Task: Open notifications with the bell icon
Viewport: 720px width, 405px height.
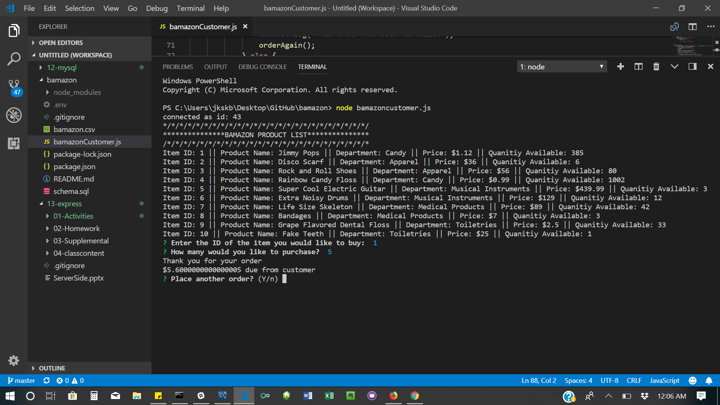Action: coord(709,380)
